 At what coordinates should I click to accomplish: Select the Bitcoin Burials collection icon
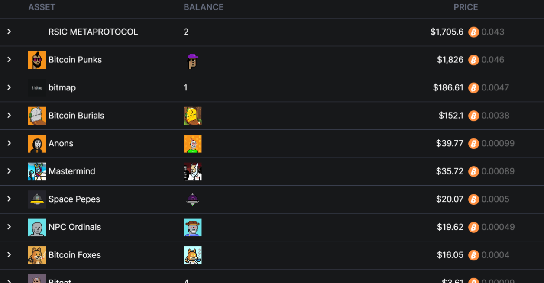(x=37, y=116)
